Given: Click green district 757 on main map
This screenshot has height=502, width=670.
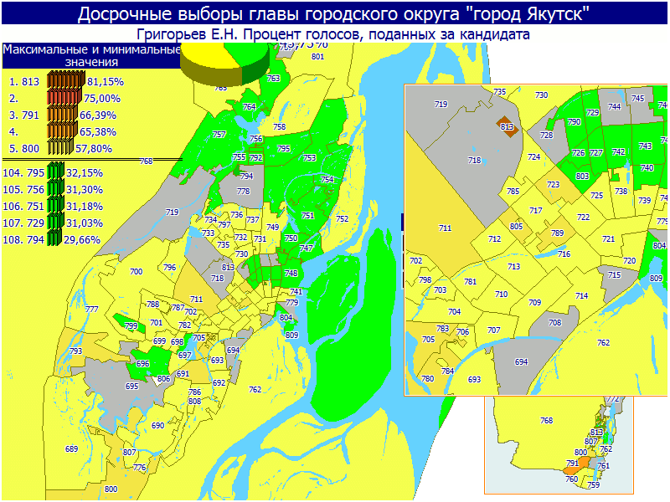Looking at the screenshot, I should click(x=219, y=135).
